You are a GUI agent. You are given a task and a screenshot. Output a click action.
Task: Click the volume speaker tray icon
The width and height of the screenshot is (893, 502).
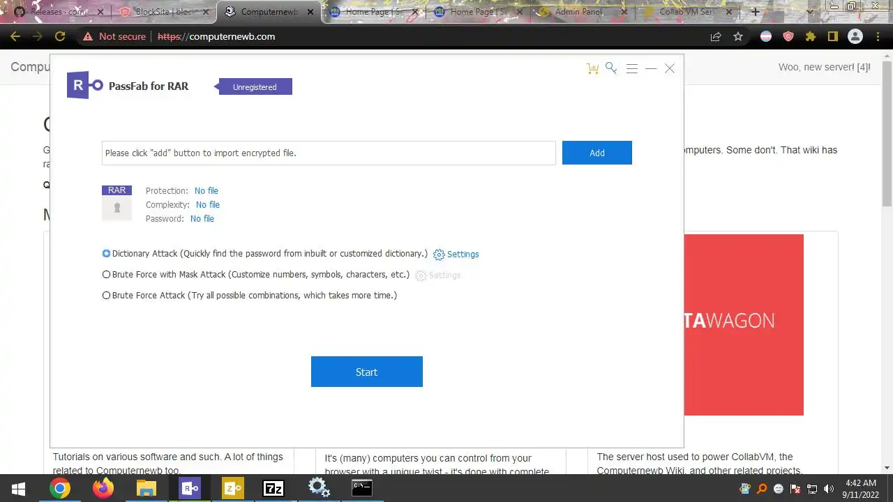(x=829, y=489)
